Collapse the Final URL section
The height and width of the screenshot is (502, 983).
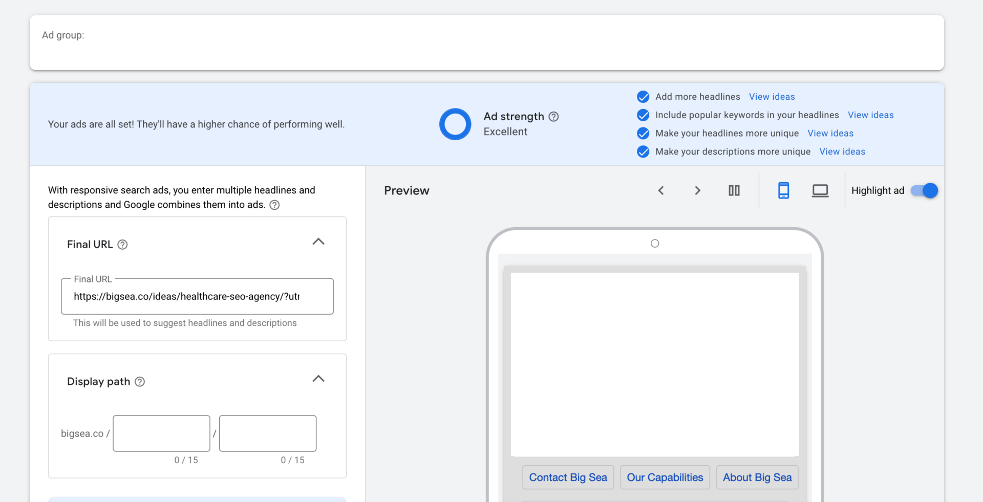pos(318,242)
